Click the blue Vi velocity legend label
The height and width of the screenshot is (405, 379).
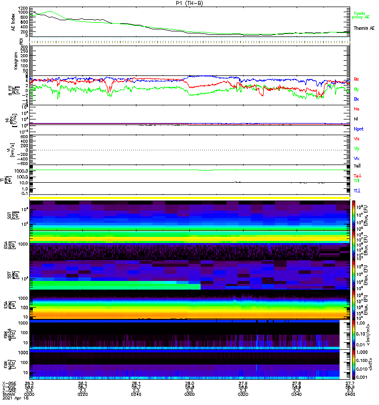point(357,158)
